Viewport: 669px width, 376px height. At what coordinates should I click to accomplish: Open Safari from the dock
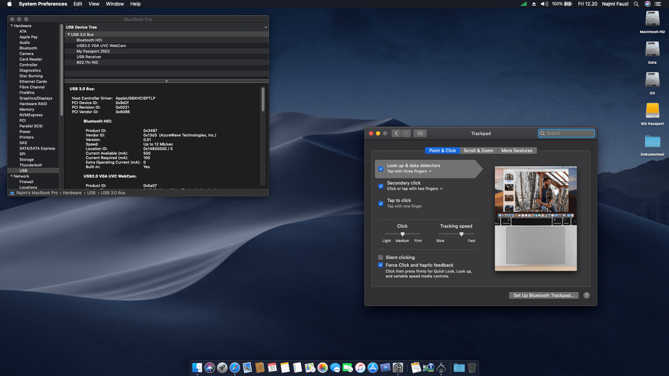234,368
